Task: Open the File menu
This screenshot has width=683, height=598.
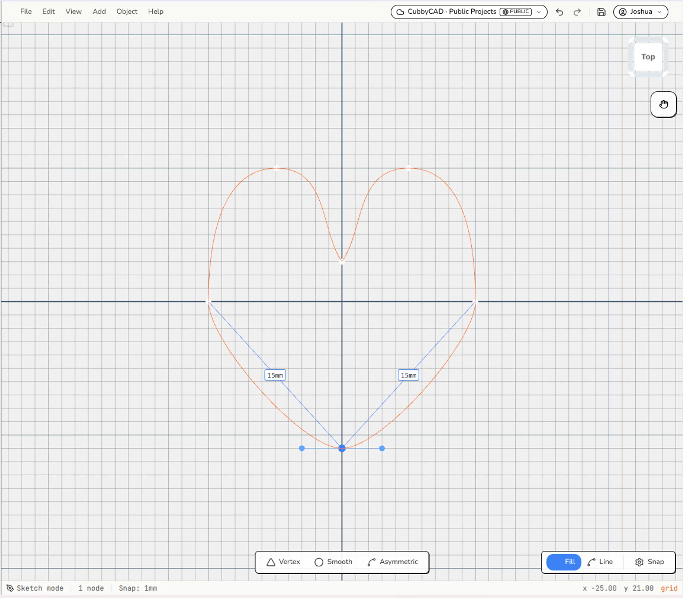Action: [26, 11]
